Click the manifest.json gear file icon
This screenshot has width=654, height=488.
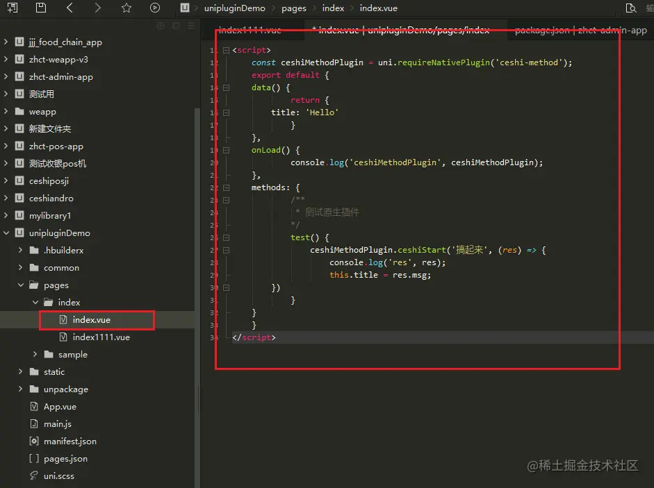click(34, 441)
